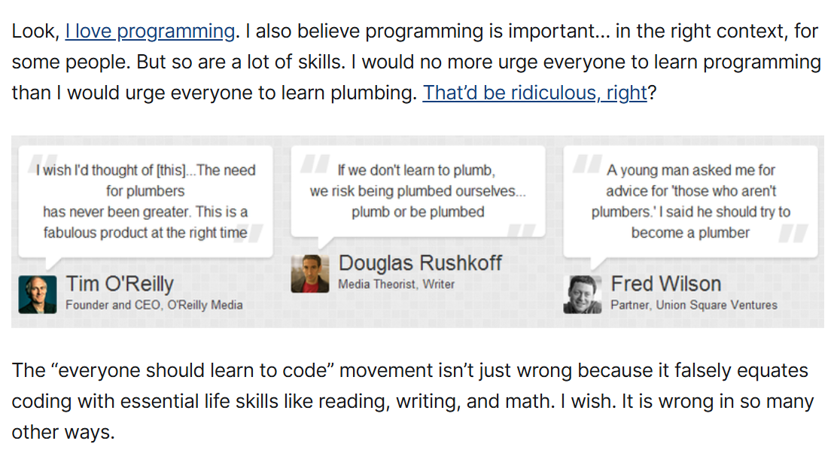The width and height of the screenshot is (837, 453).
Task: Click Douglas Rushkoff's avatar photo
Action: click(x=310, y=274)
